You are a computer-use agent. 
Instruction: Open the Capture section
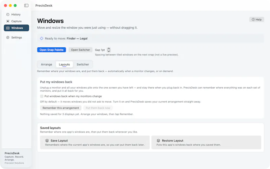tap(16, 21)
